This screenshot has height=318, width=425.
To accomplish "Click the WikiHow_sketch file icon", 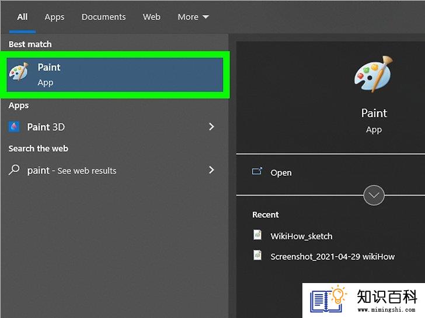I will [257, 235].
